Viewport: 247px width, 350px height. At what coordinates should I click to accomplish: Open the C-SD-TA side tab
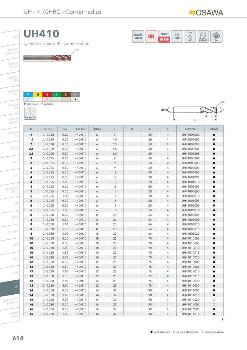click(x=10, y=149)
